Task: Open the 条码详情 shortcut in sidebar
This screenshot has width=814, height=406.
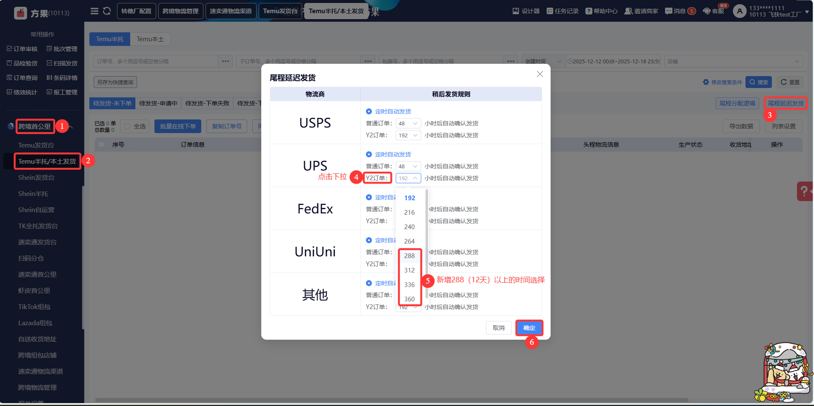Action: tap(62, 78)
